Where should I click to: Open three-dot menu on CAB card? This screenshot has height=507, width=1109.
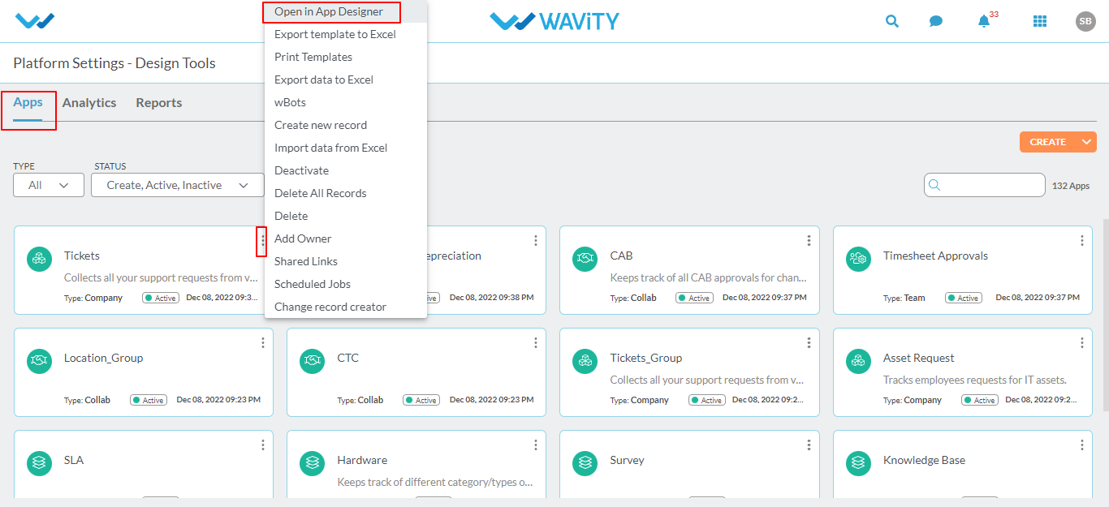(809, 241)
